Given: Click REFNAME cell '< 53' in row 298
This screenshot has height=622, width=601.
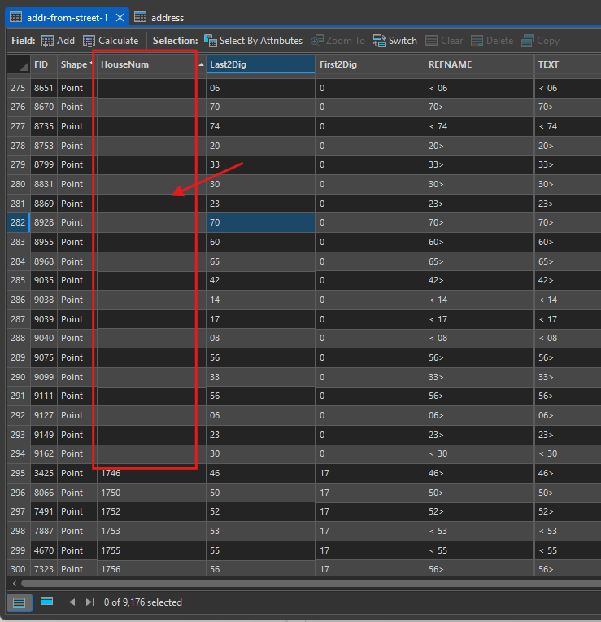Looking at the screenshot, I should 479,531.
